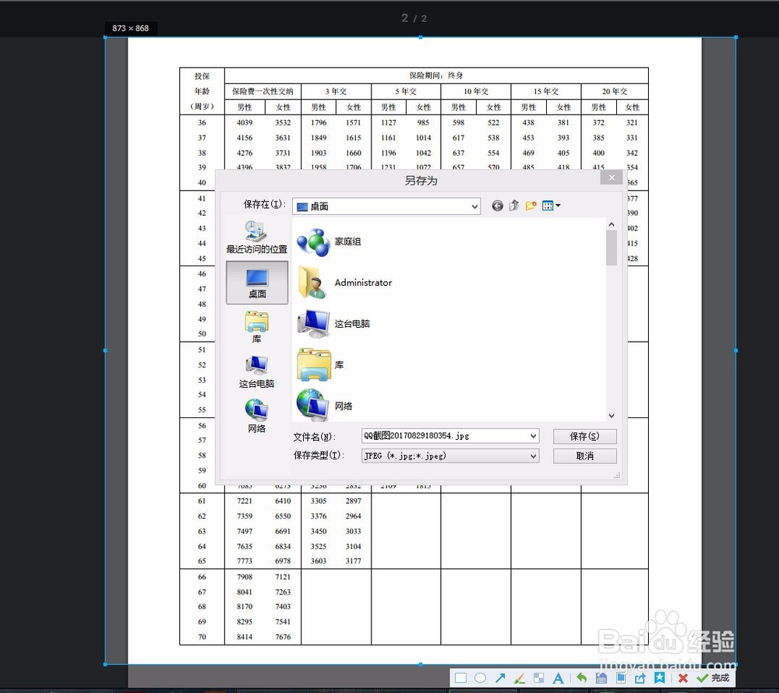This screenshot has width=779, height=693.
Task: Click the 取消 button
Action: pos(585,456)
